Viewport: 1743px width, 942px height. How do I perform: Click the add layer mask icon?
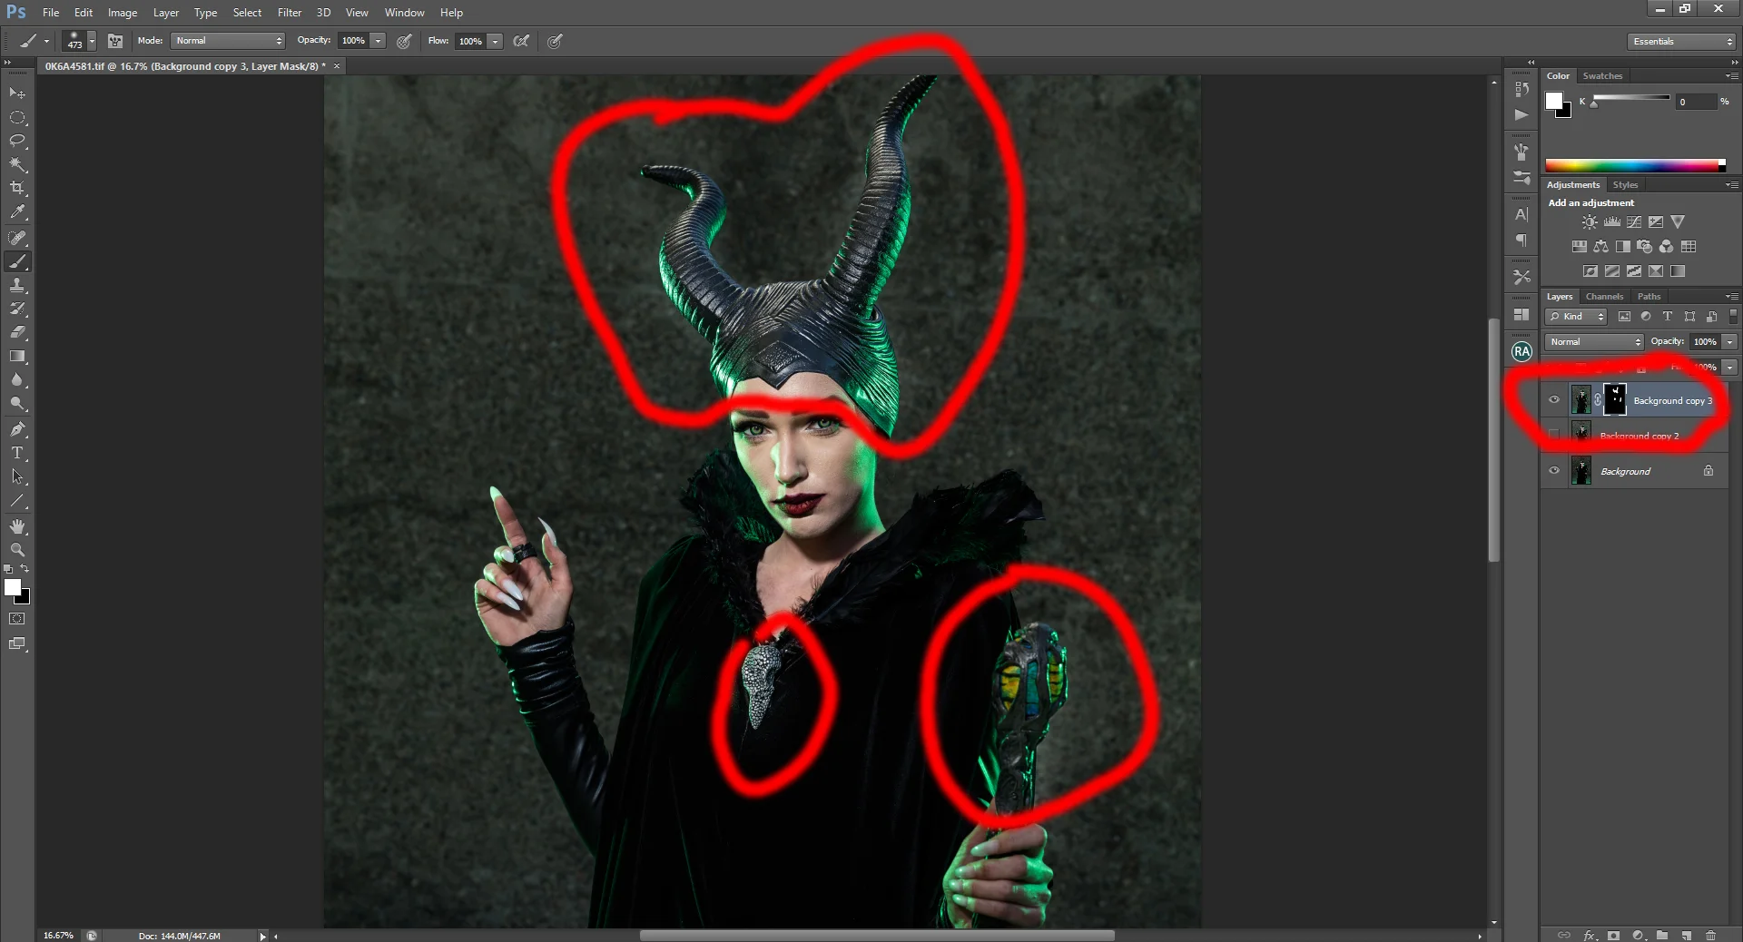tap(1613, 935)
